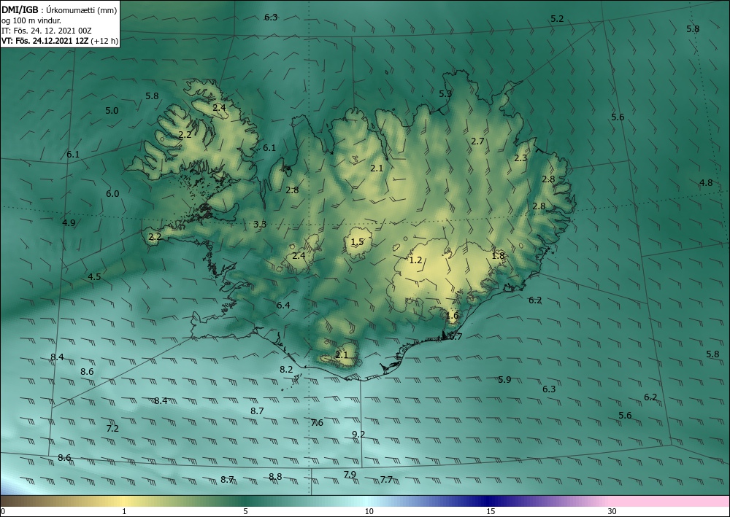This screenshot has height=517, width=730.
Task: Click the 4.8 value label
Action: click(x=706, y=183)
